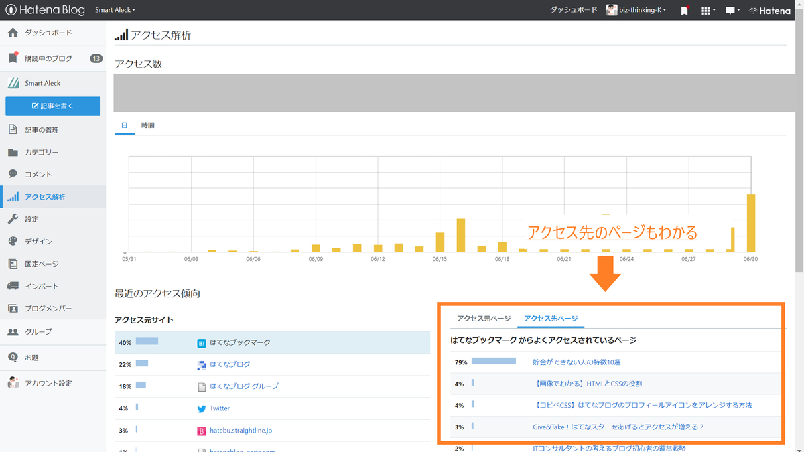Switch to the 時間 tab
This screenshot has height=452, width=804.
click(148, 125)
